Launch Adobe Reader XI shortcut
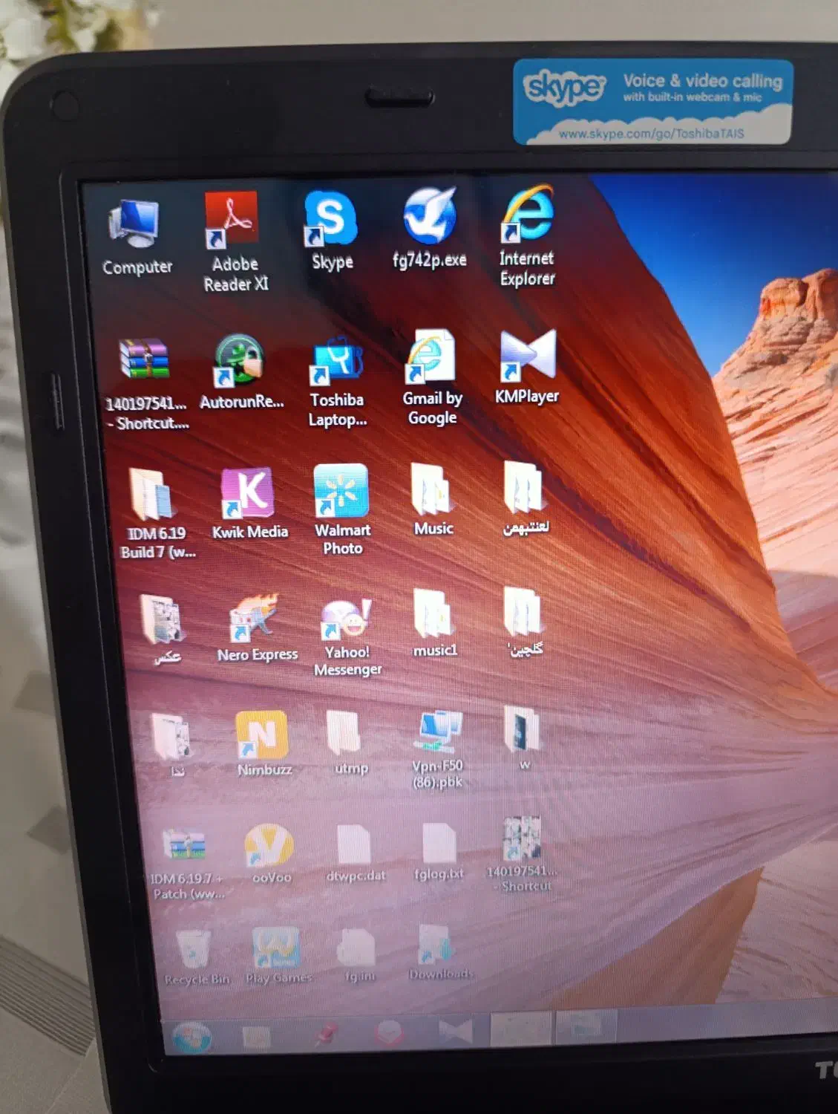The width and height of the screenshot is (838, 1114). pos(232,219)
